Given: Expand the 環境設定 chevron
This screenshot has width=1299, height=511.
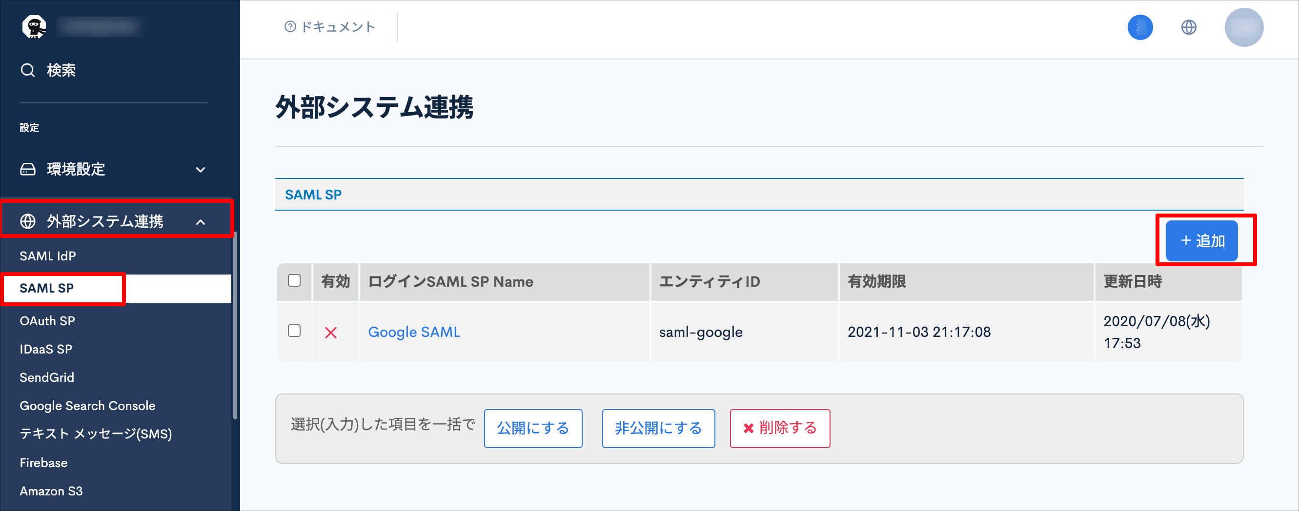Looking at the screenshot, I should coord(201,170).
